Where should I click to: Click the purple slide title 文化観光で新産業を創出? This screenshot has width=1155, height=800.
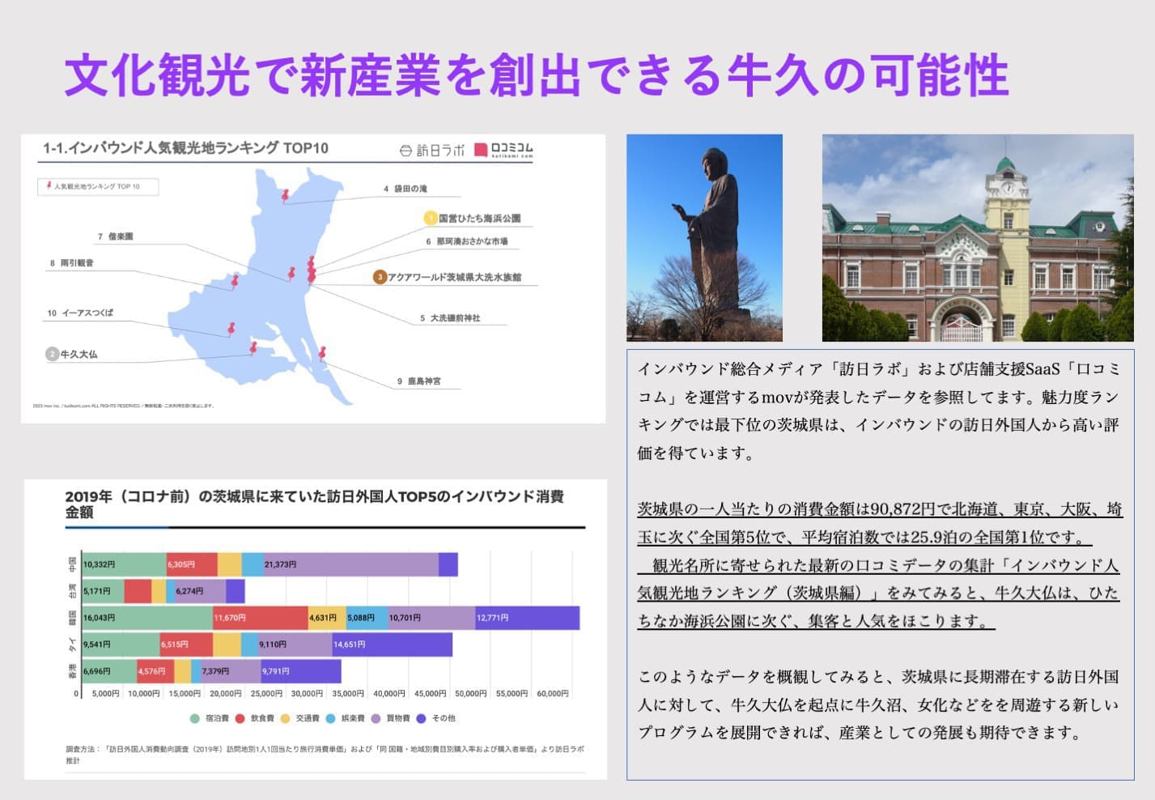(x=536, y=75)
